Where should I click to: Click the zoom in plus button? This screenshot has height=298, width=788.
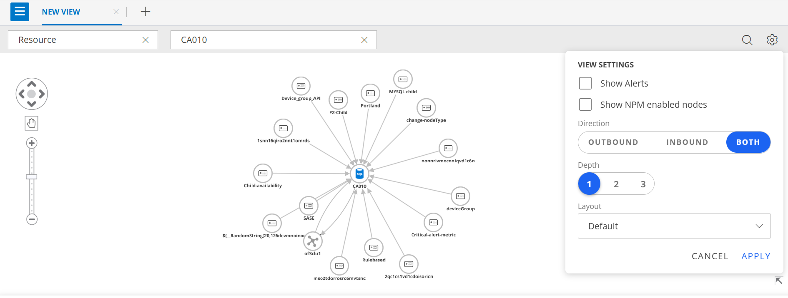click(x=32, y=143)
